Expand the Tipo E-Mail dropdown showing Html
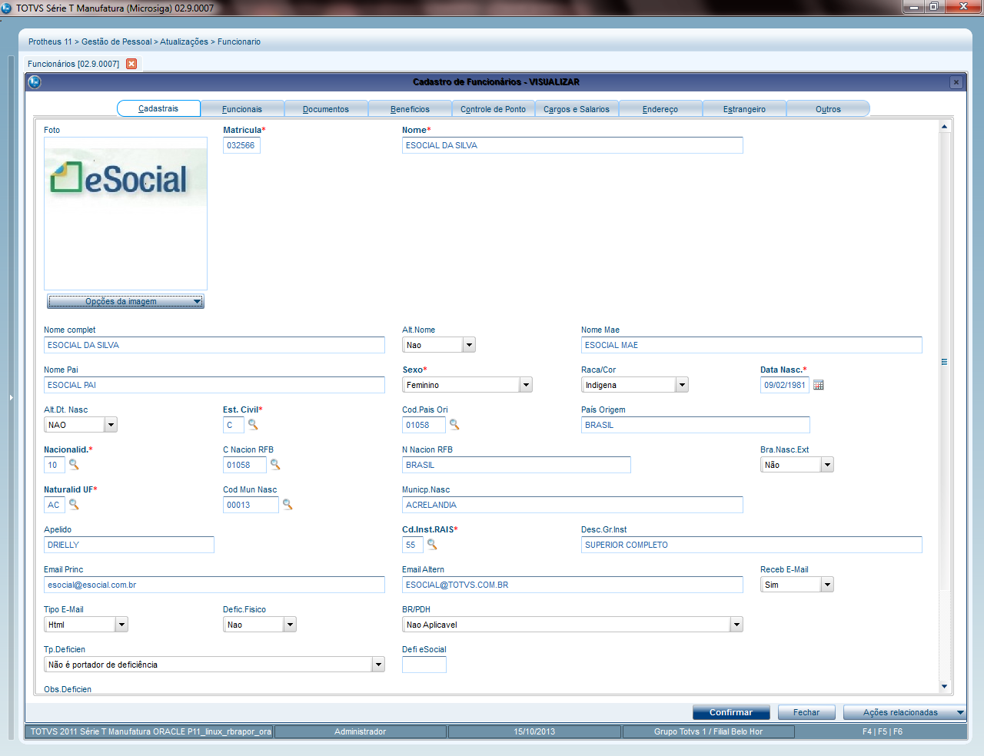The image size is (984, 756). 121,625
